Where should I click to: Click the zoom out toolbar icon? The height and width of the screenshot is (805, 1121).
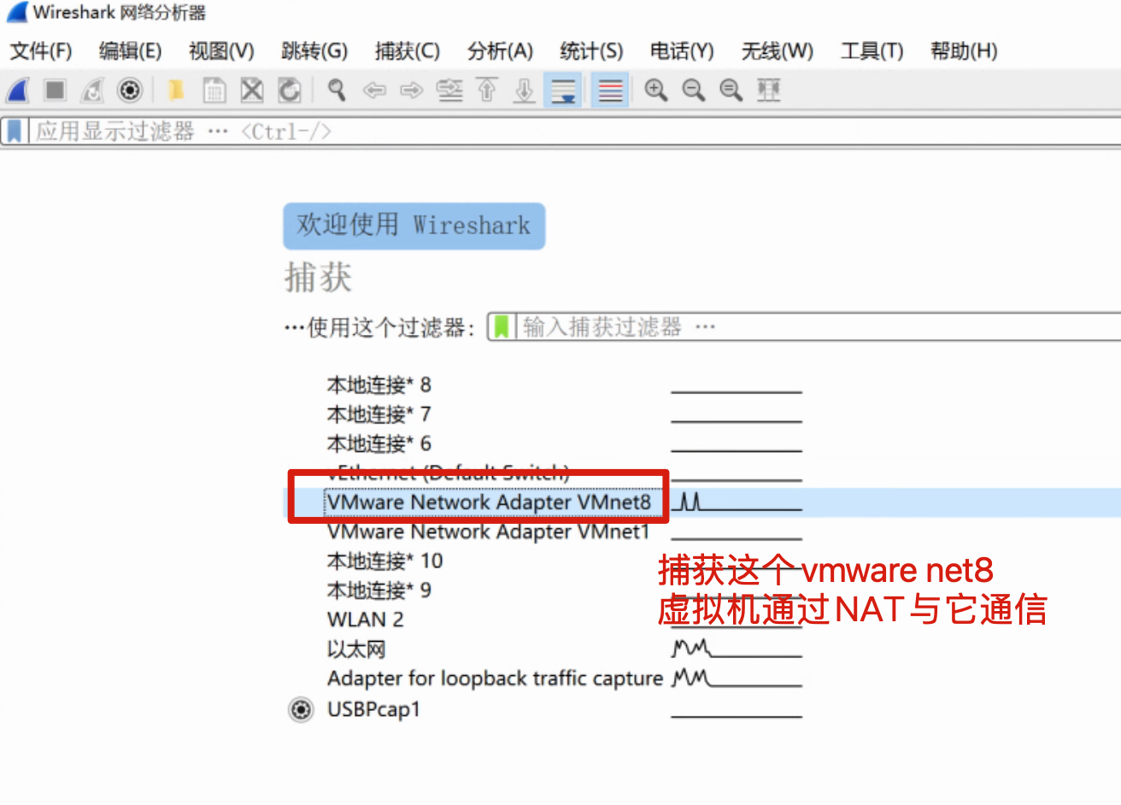pos(693,90)
